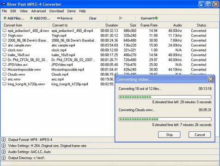Click the maximize button on River Past window
This screenshot has height=166, width=220.
[x=209, y=4]
